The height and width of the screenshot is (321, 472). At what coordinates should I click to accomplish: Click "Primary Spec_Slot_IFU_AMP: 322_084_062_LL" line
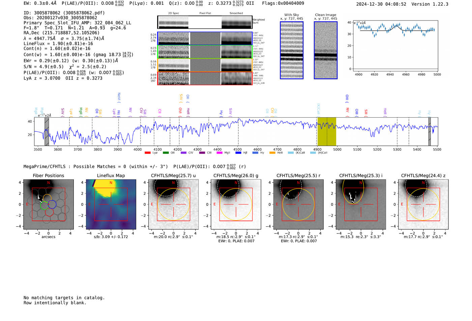(77, 23)
